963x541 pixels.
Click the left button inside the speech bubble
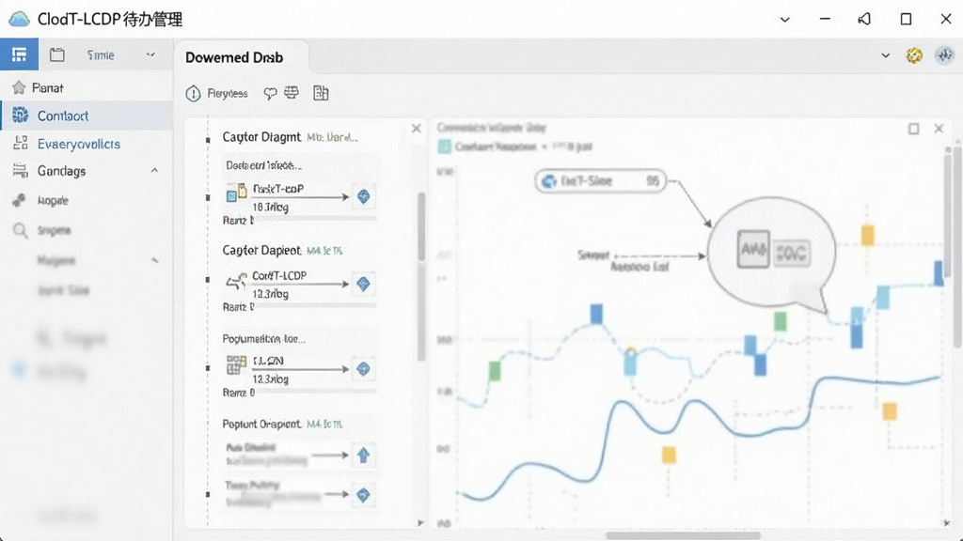(753, 249)
